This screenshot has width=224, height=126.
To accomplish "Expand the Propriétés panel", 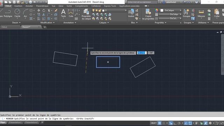I will coord(160,22).
